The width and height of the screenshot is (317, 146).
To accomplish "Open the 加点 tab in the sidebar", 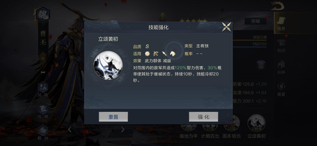I will (281, 46).
